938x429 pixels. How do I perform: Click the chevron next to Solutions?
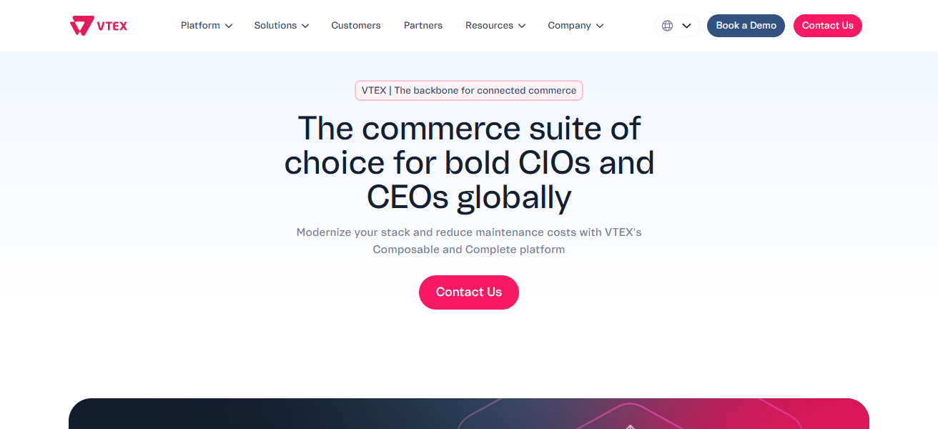point(305,26)
